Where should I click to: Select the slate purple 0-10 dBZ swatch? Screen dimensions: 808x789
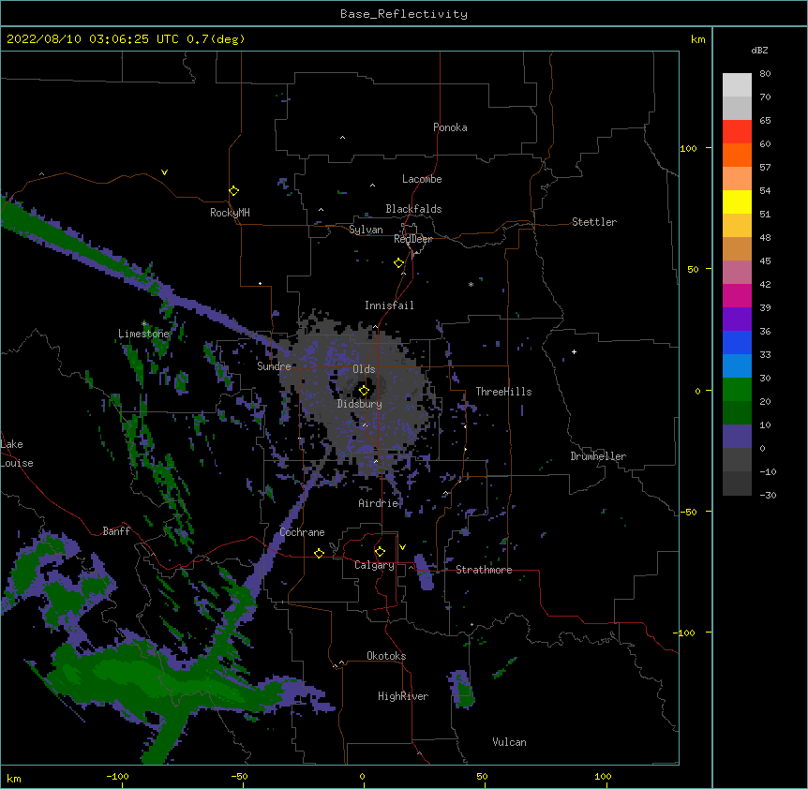click(737, 437)
